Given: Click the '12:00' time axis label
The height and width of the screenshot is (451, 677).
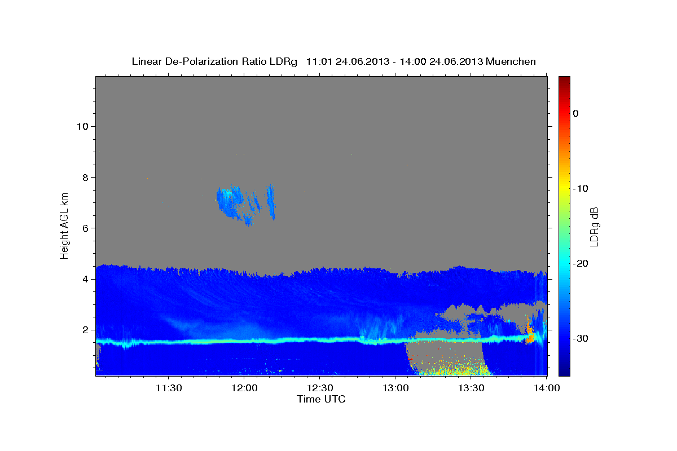Looking at the screenshot, I should [x=244, y=388].
